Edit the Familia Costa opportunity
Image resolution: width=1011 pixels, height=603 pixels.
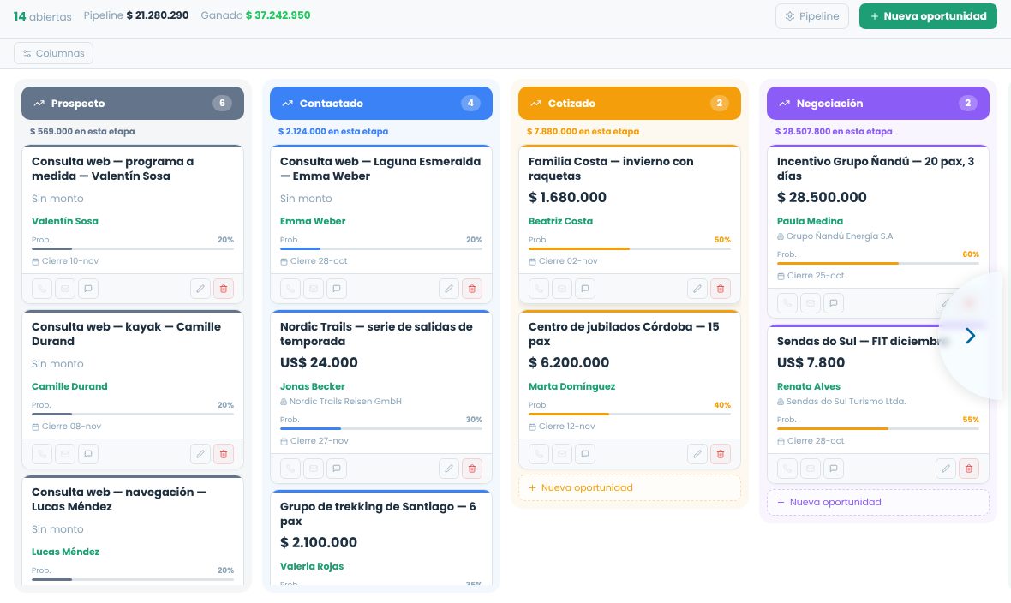697,289
